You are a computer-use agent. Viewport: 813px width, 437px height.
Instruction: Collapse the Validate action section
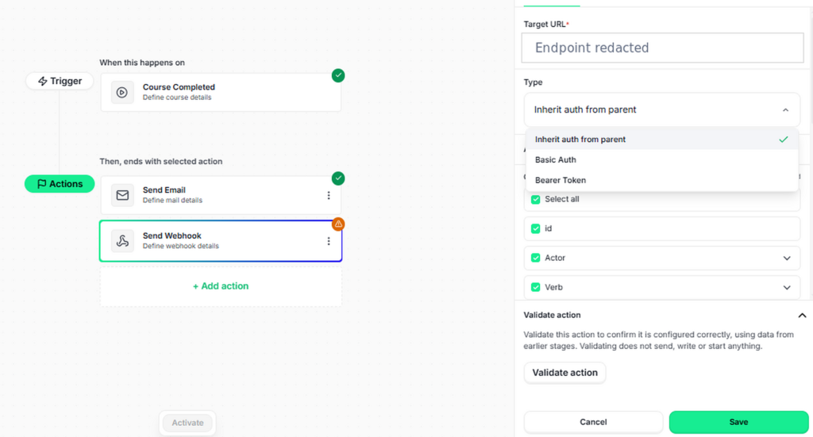pos(802,316)
